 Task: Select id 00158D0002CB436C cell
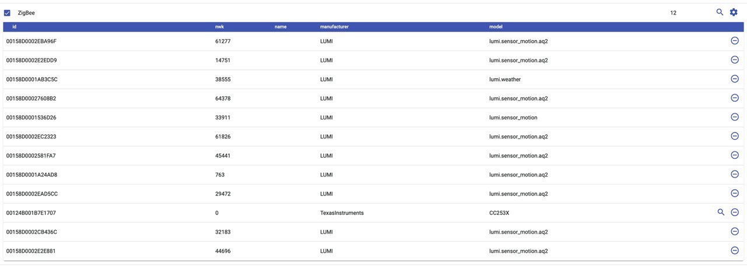click(32, 232)
